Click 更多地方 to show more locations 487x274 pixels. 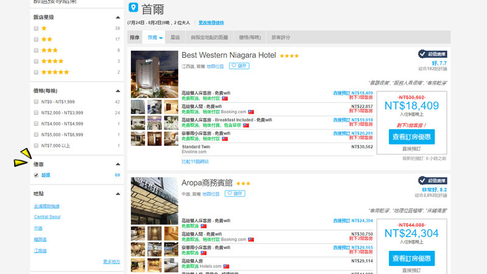pos(111,262)
